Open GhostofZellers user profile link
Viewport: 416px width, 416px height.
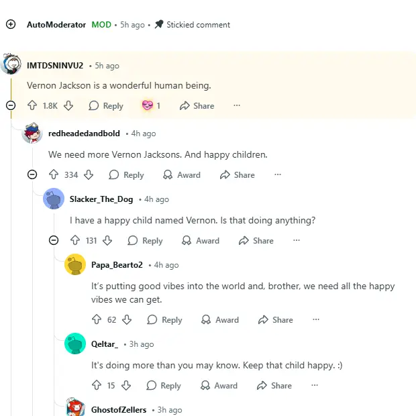click(x=119, y=410)
